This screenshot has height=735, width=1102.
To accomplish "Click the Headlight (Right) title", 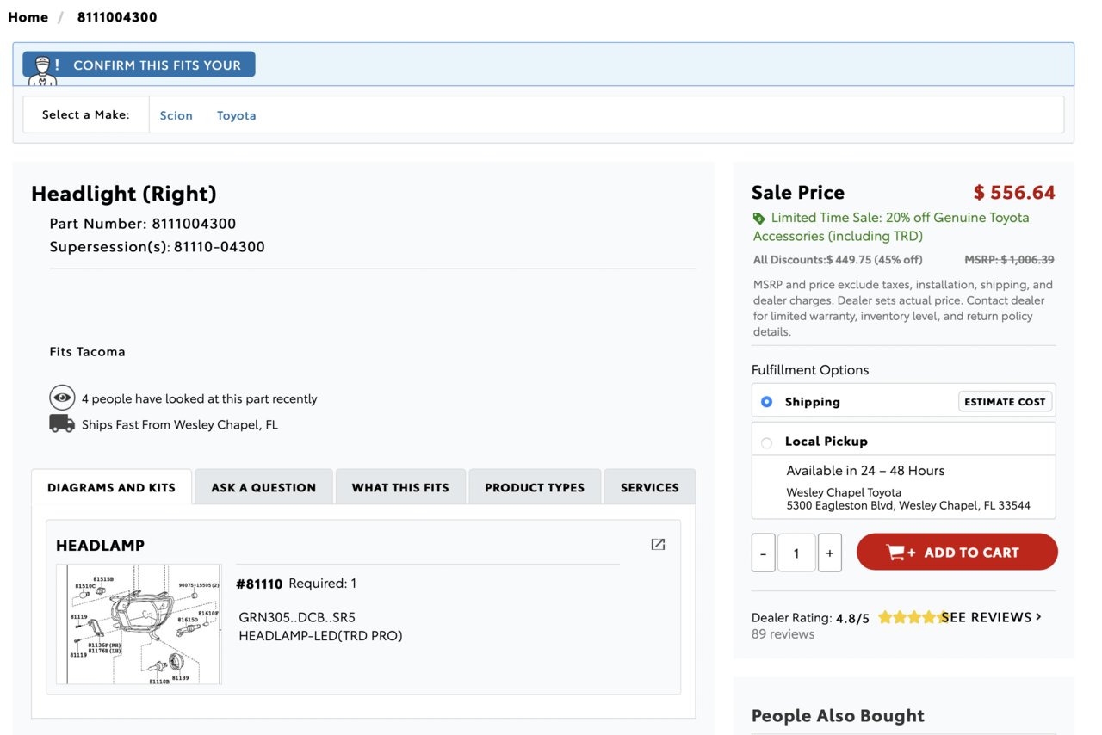I will (124, 194).
